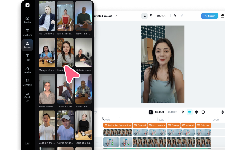
Task: Redo the last undone action
Action: [x=182, y=16]
